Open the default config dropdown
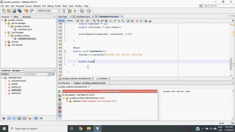This screenshot has width=235, height=132. coord(48,11)
